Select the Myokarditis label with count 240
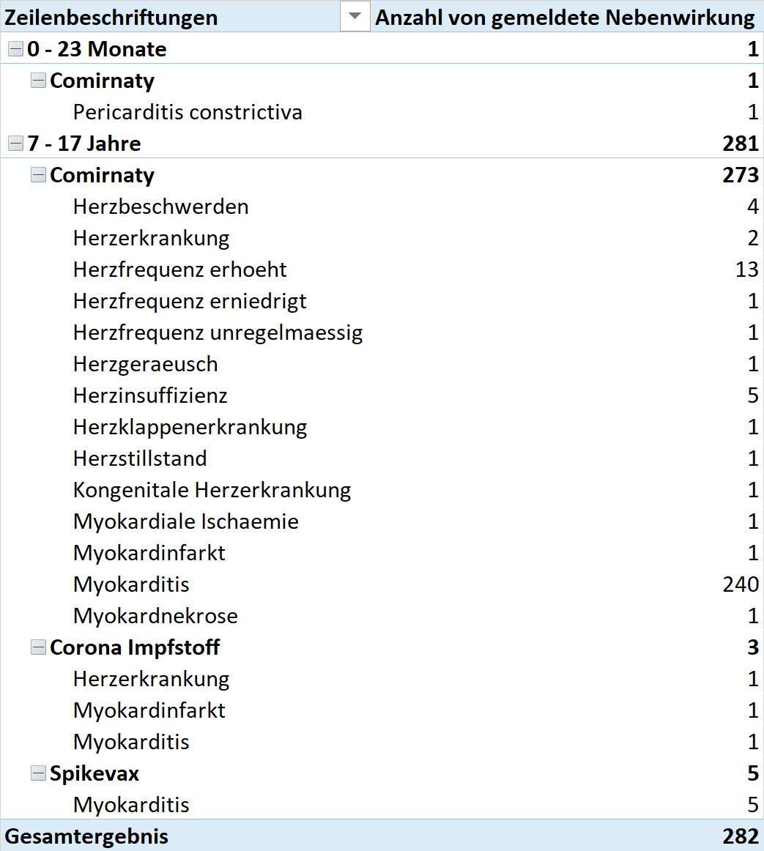This screenshot has height=851, width=764. click(x=131, y=584)
